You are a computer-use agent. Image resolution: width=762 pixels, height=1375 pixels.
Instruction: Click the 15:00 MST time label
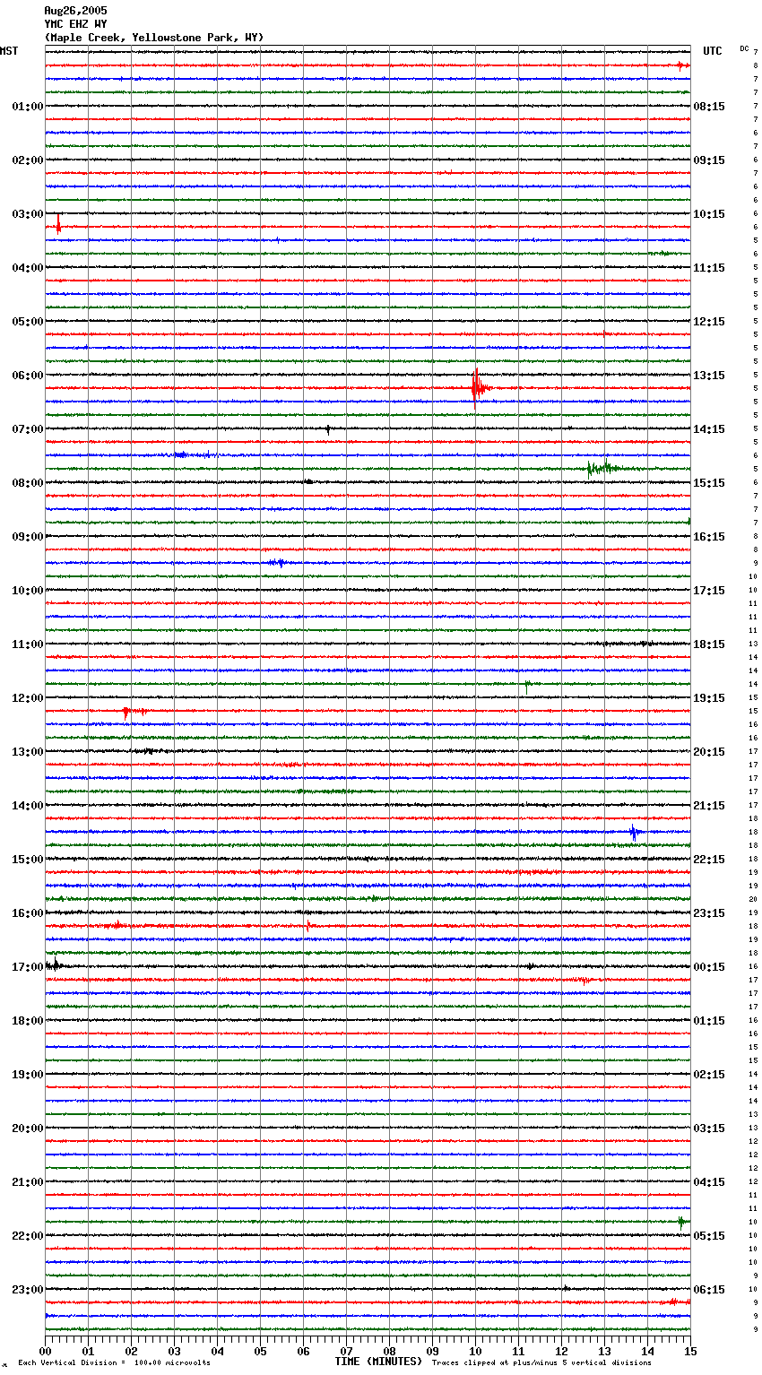coord(28,860)
